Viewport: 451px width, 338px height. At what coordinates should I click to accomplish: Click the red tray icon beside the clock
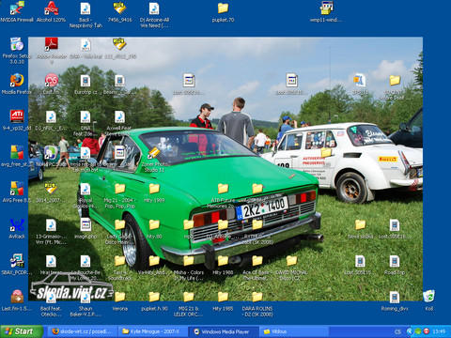(x=427, y=331)
